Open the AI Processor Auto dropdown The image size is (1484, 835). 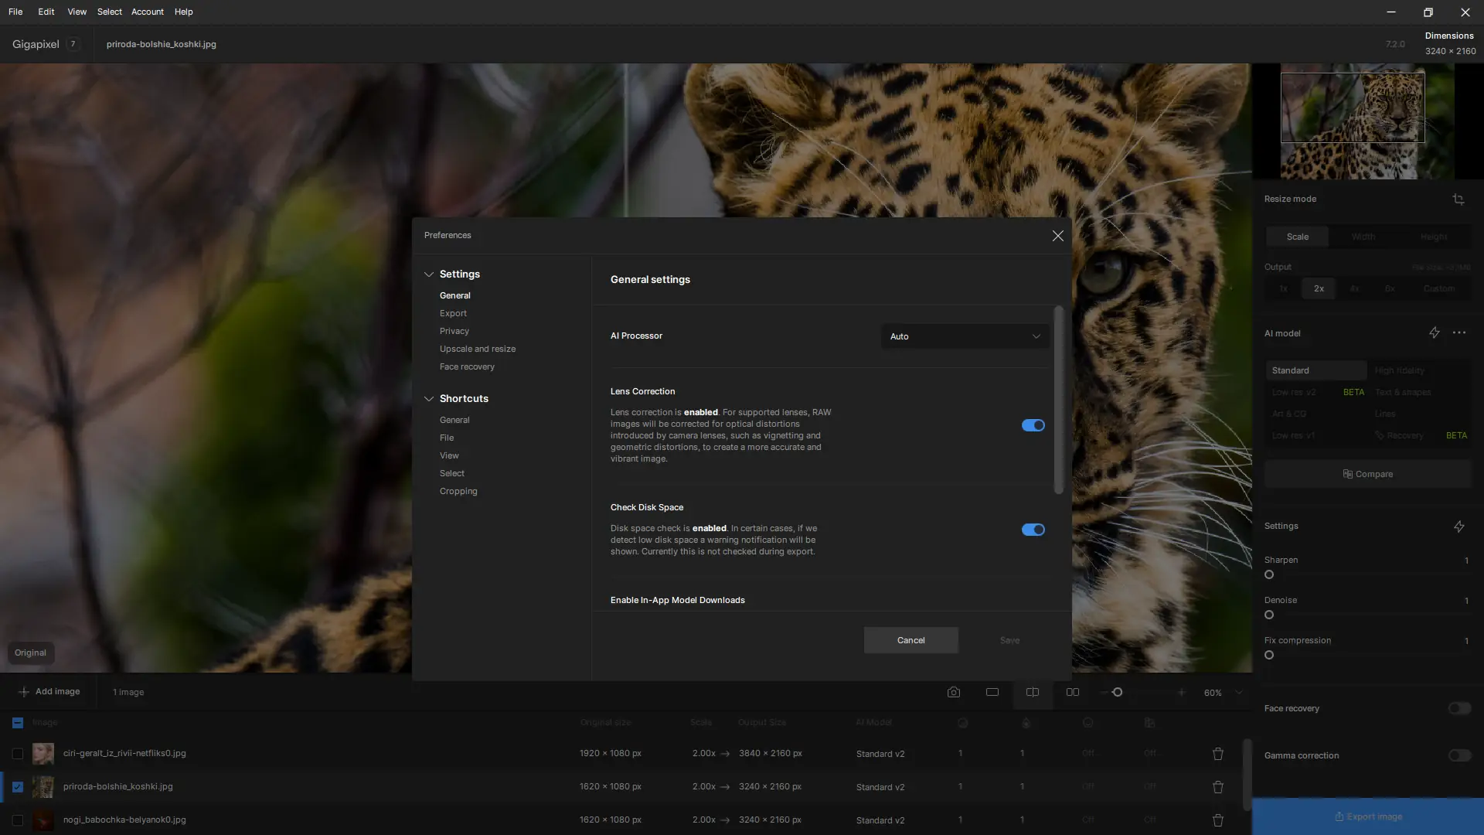965,336
